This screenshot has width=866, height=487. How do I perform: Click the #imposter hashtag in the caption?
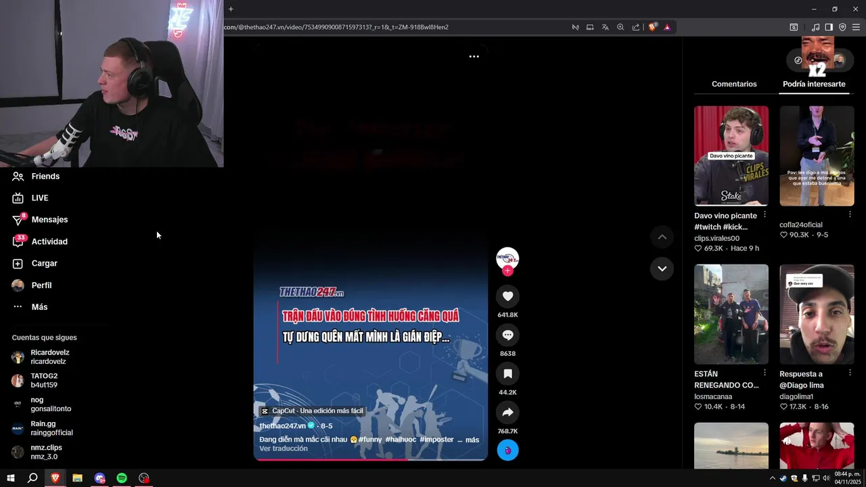tap(436, 440)
